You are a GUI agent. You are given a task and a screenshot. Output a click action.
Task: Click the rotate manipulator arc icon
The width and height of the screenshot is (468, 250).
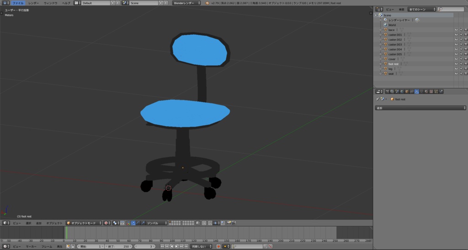(x=138, y=223)
